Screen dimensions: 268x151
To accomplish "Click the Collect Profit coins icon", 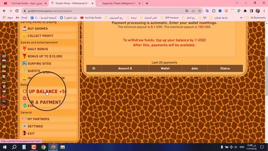I will coord(24,36).
